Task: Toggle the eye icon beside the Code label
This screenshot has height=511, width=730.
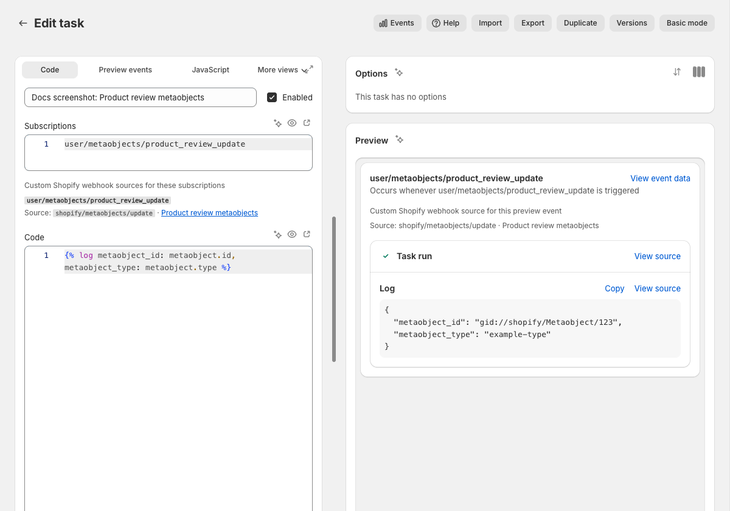Action: click(292, 234)
